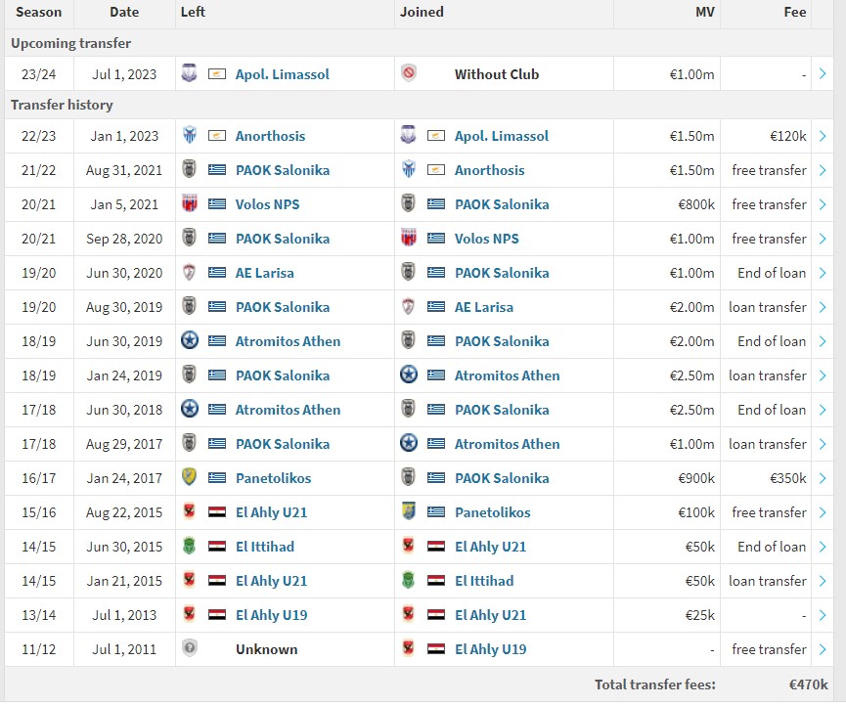Click the Without Club no-entry icon
Viewport: 846px width, 706px height.
(x=409, y=72)
